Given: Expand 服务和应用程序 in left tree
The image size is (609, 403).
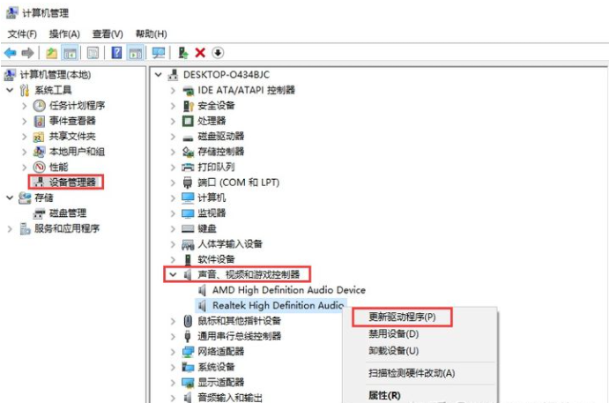Looking at the screenshot, I should (x=10, y=229).
